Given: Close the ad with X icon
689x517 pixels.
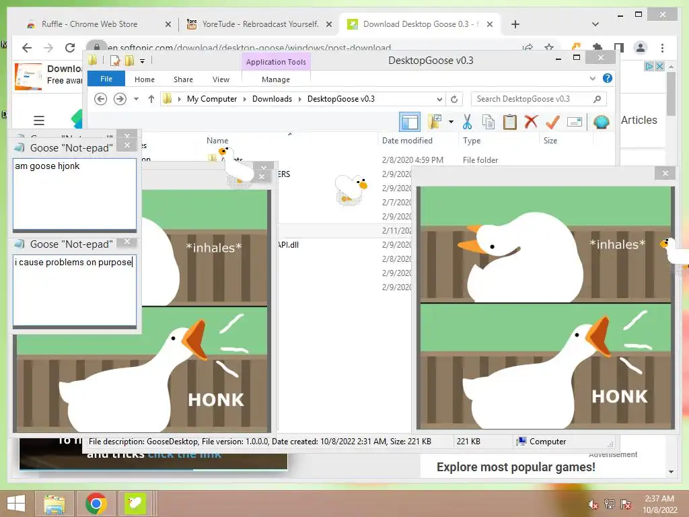Looking at the screenshot, I should [659, 67].
